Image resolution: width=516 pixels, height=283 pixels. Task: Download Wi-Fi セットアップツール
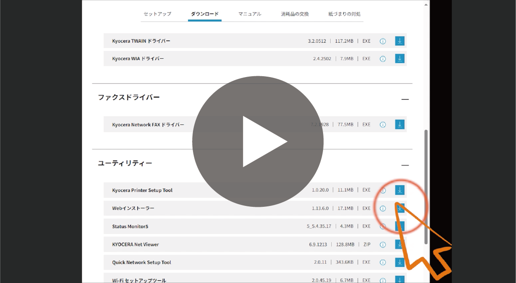[399, 280]
